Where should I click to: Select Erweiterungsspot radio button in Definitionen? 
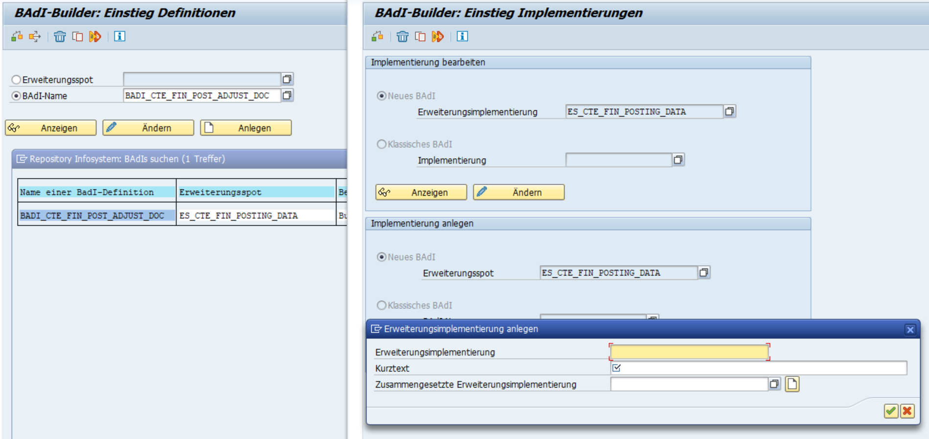(16, 79)
